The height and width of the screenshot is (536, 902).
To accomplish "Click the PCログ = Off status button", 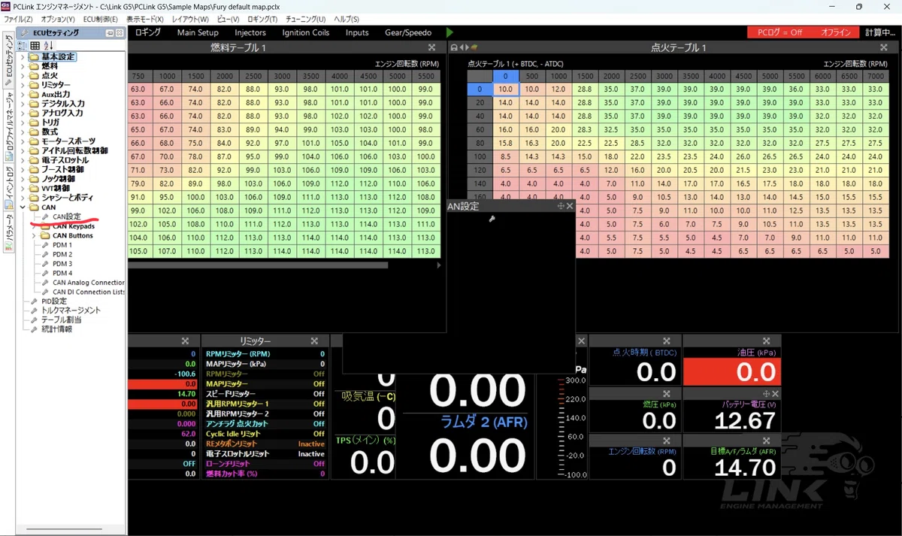I will (779, 32).
